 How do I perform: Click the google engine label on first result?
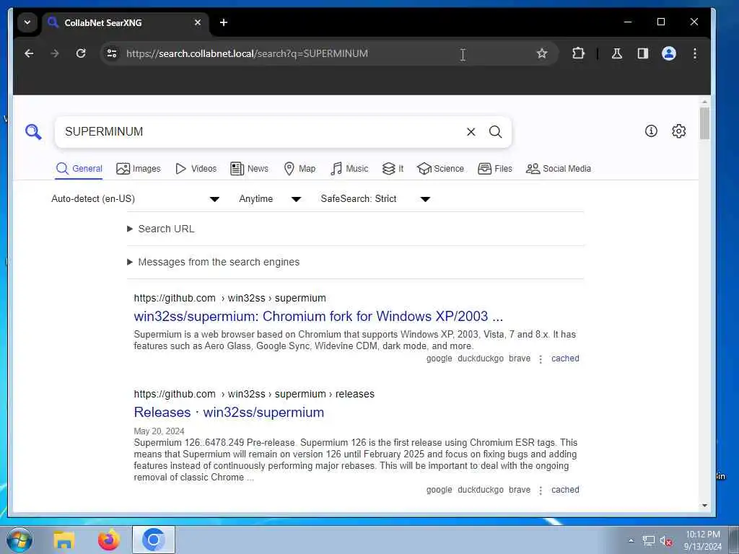pos(440,359)
